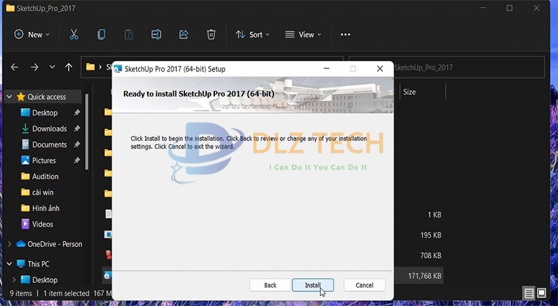
Task: Click the Share icon in toolbar
Action: coord(184,35)
